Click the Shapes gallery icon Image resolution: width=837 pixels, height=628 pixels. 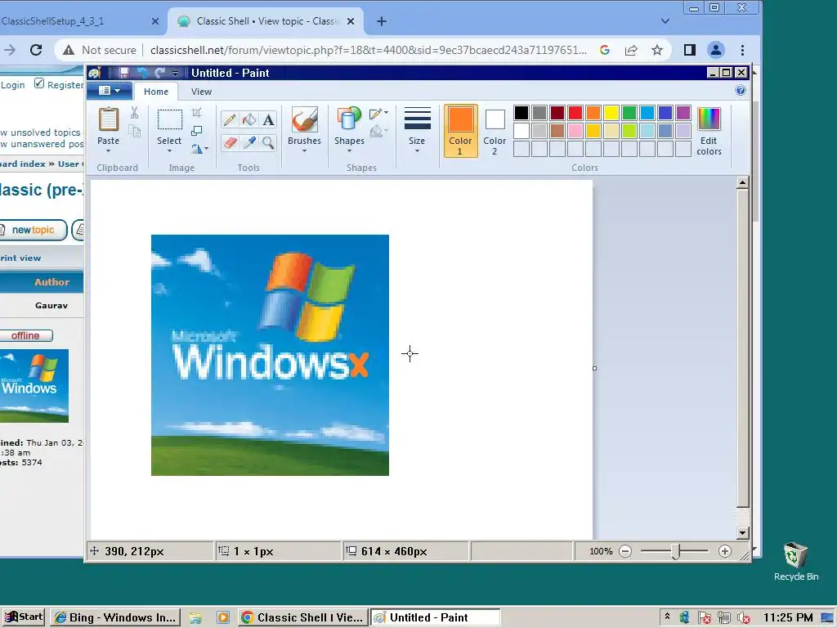pos(348,119)
